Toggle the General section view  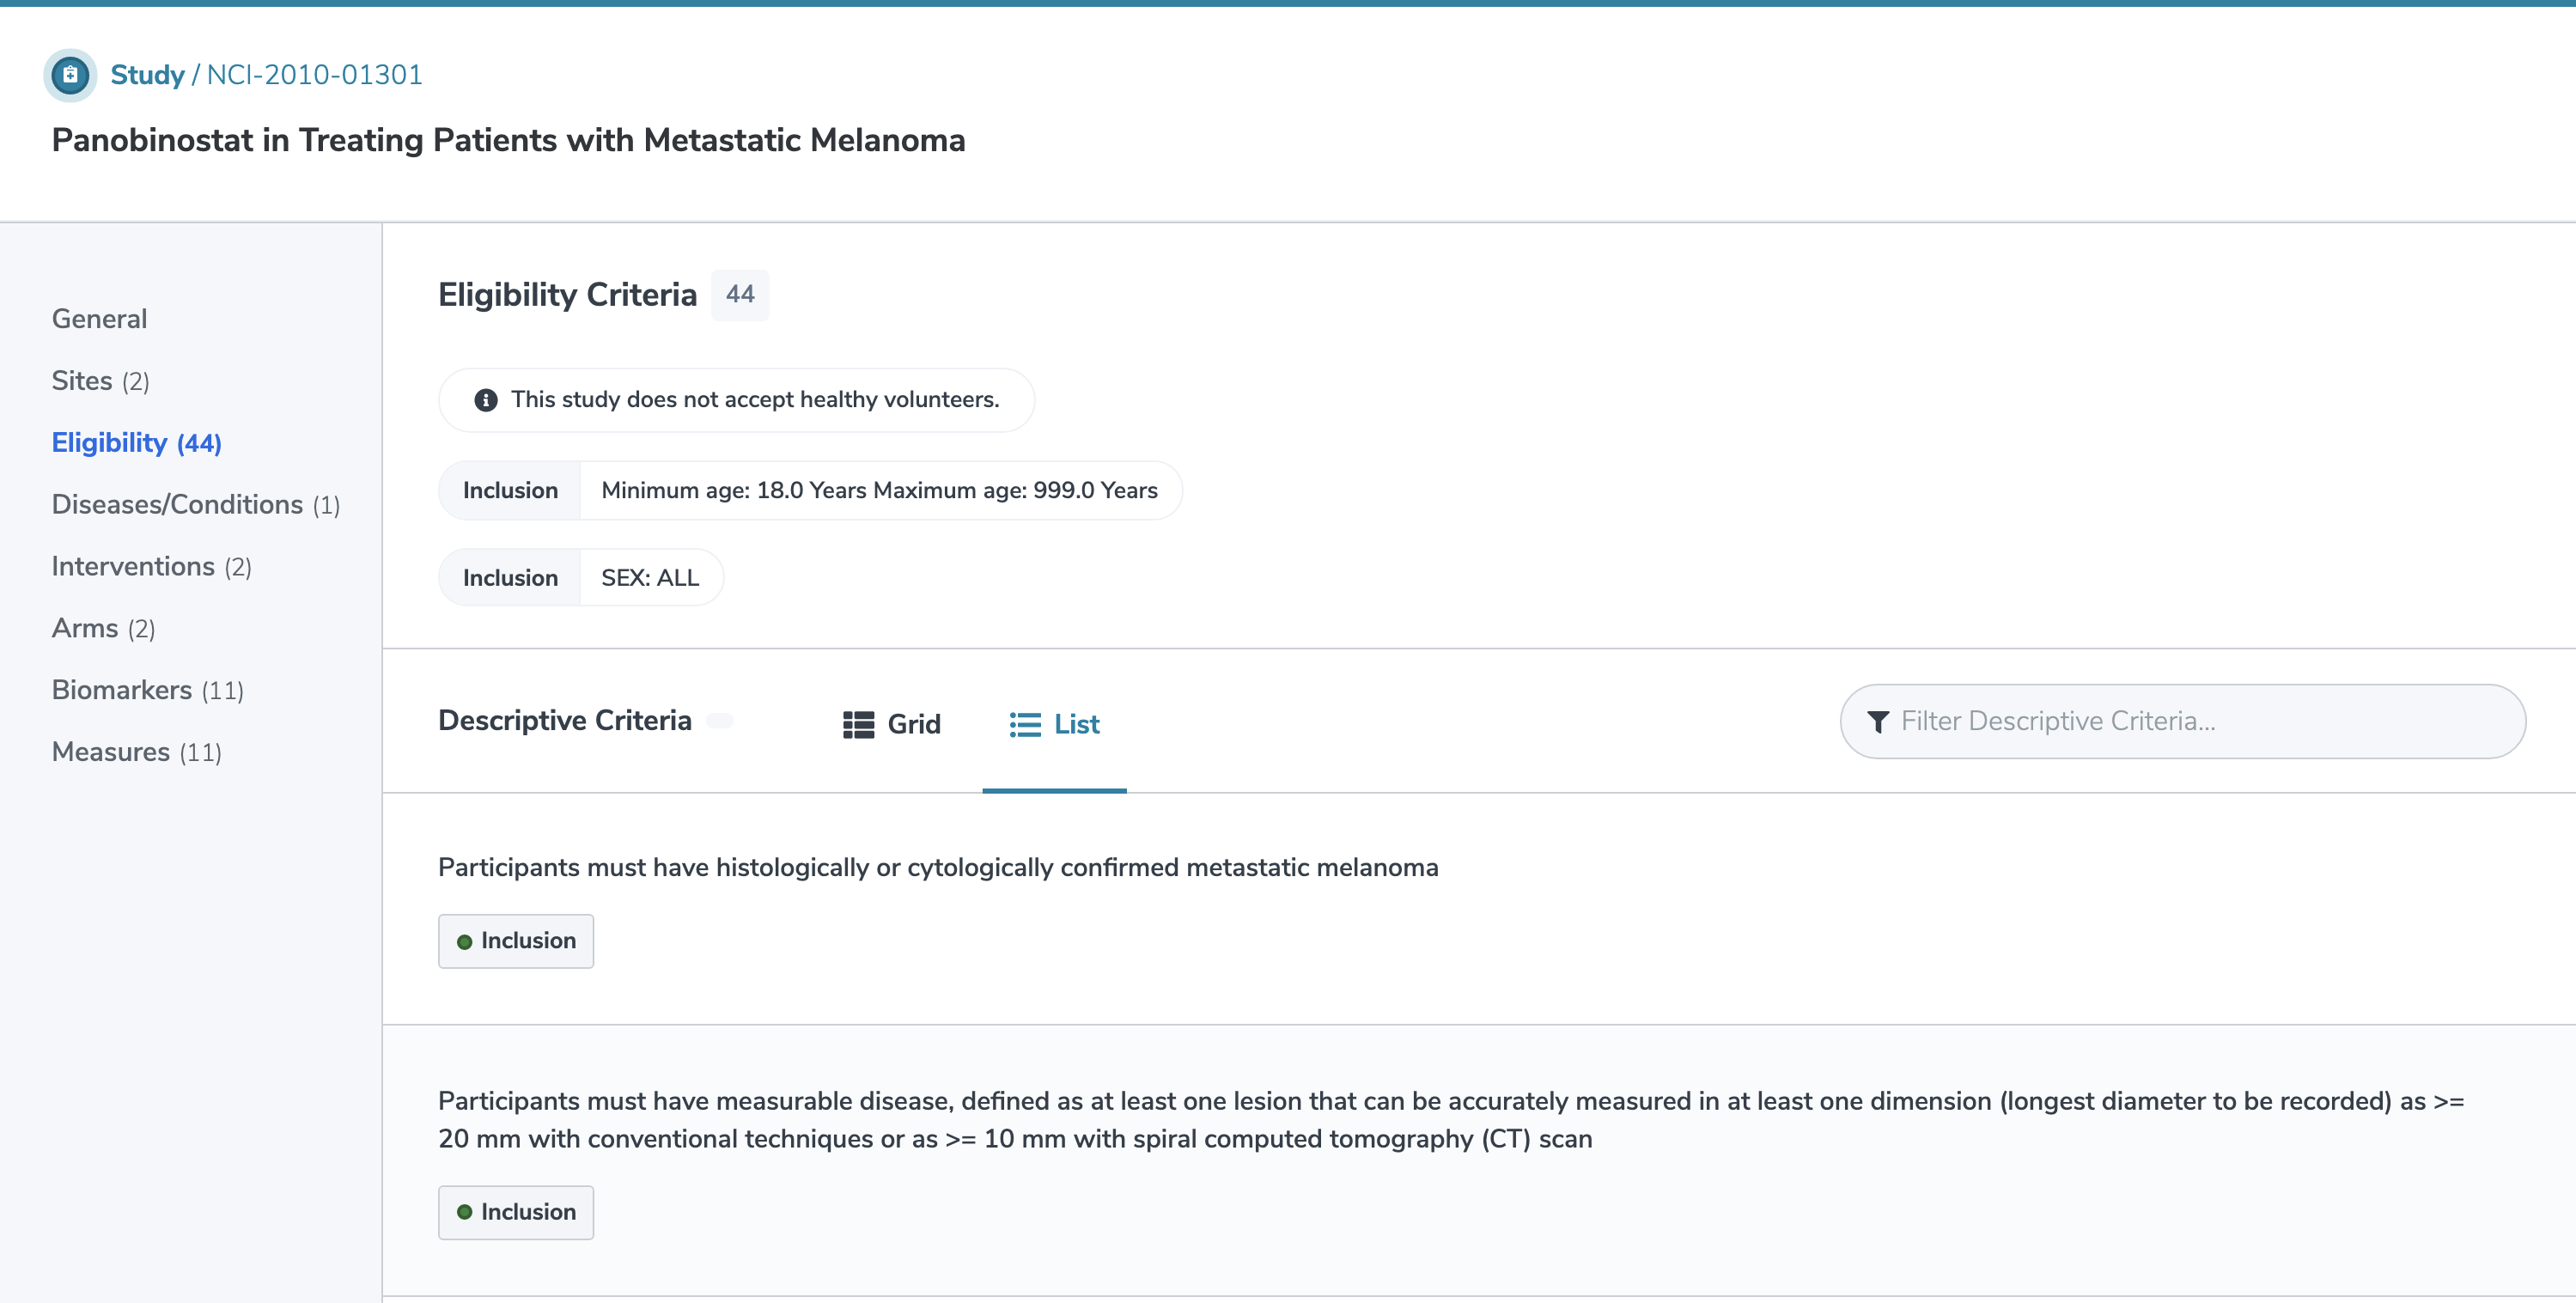(100, 318)
